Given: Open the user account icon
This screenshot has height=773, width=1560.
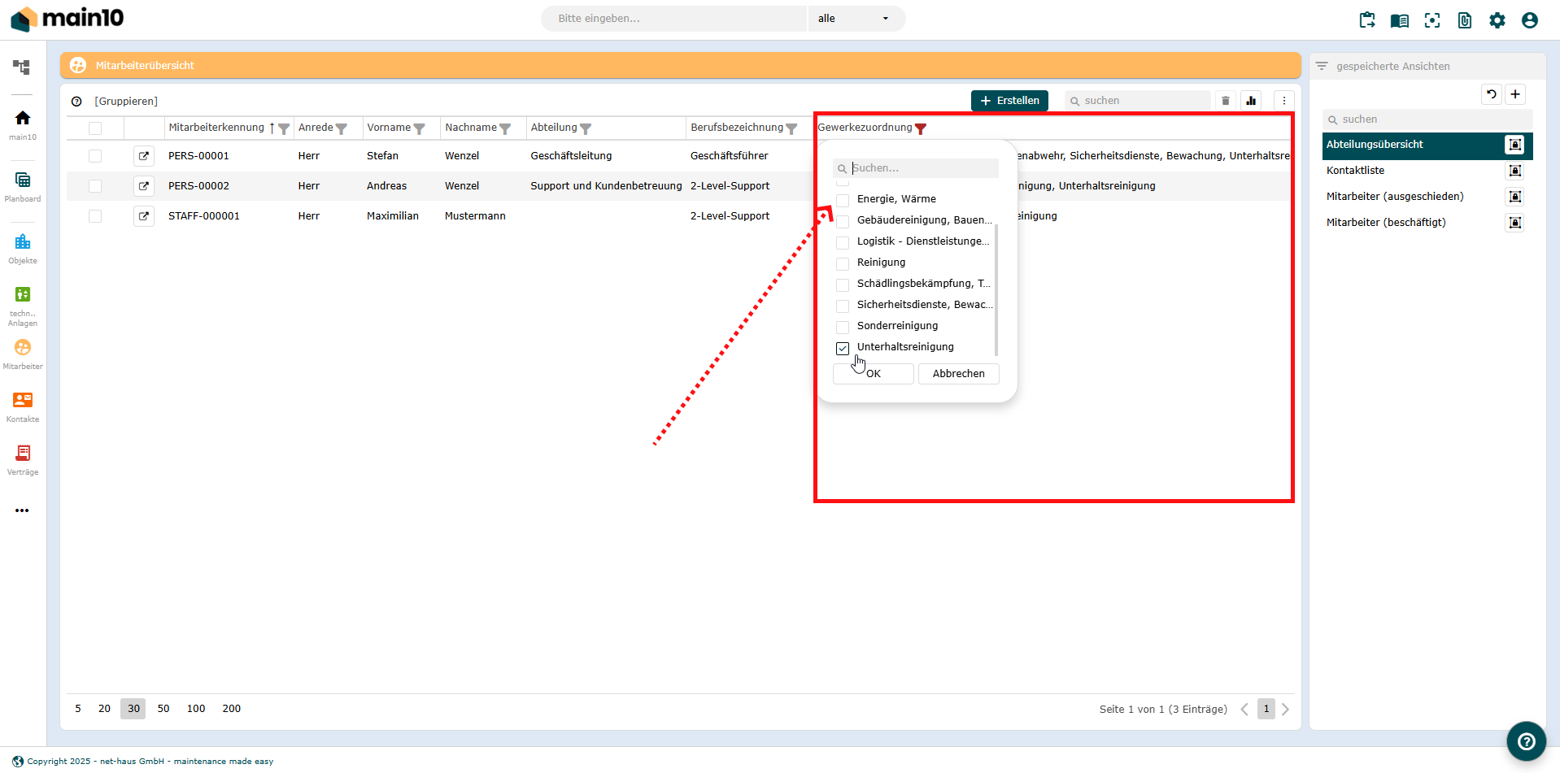Looking at the screenshot, I should point(1529,20).
